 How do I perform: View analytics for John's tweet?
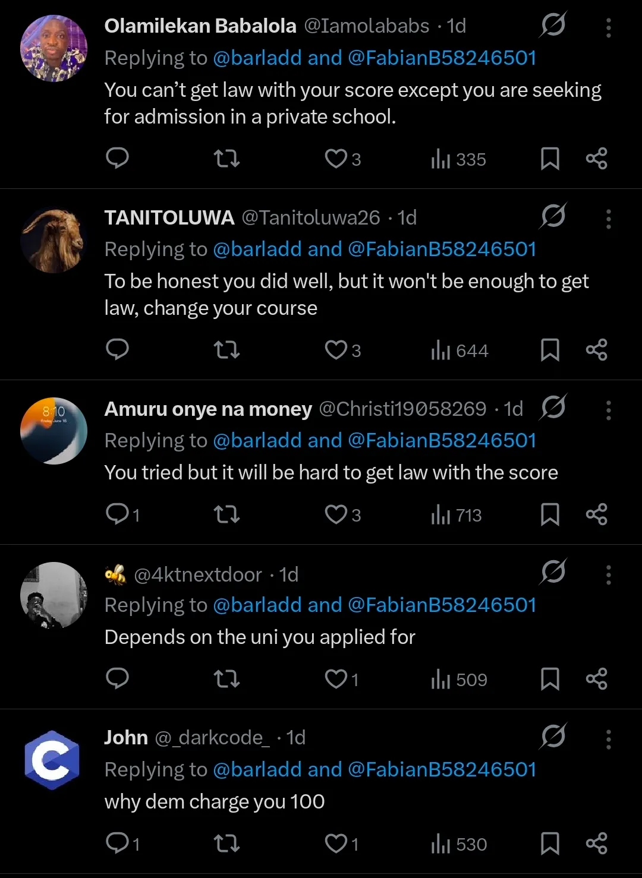(x=458, y=844)
